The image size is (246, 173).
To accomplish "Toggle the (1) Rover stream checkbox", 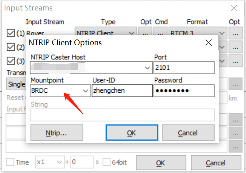I will [x=11, y=33].
